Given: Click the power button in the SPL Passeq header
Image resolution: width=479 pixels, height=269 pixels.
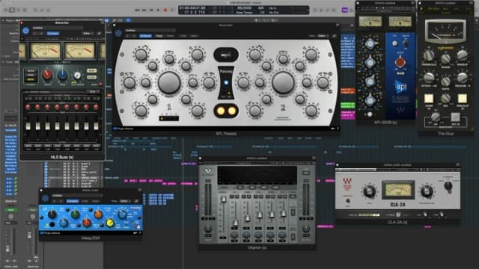Looking at the screenshot, I should (118, 33).
